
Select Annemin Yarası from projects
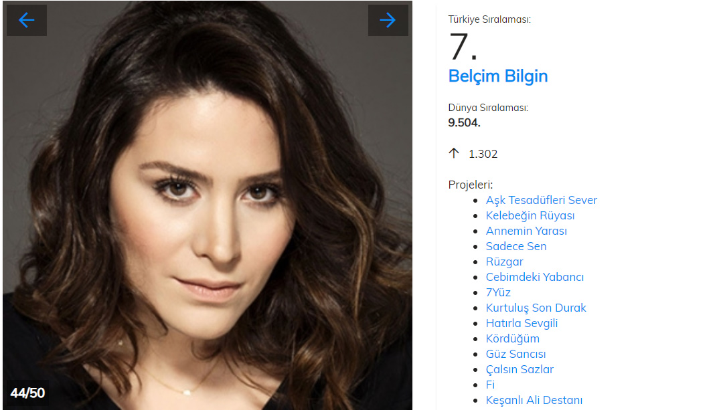(526, 231)
